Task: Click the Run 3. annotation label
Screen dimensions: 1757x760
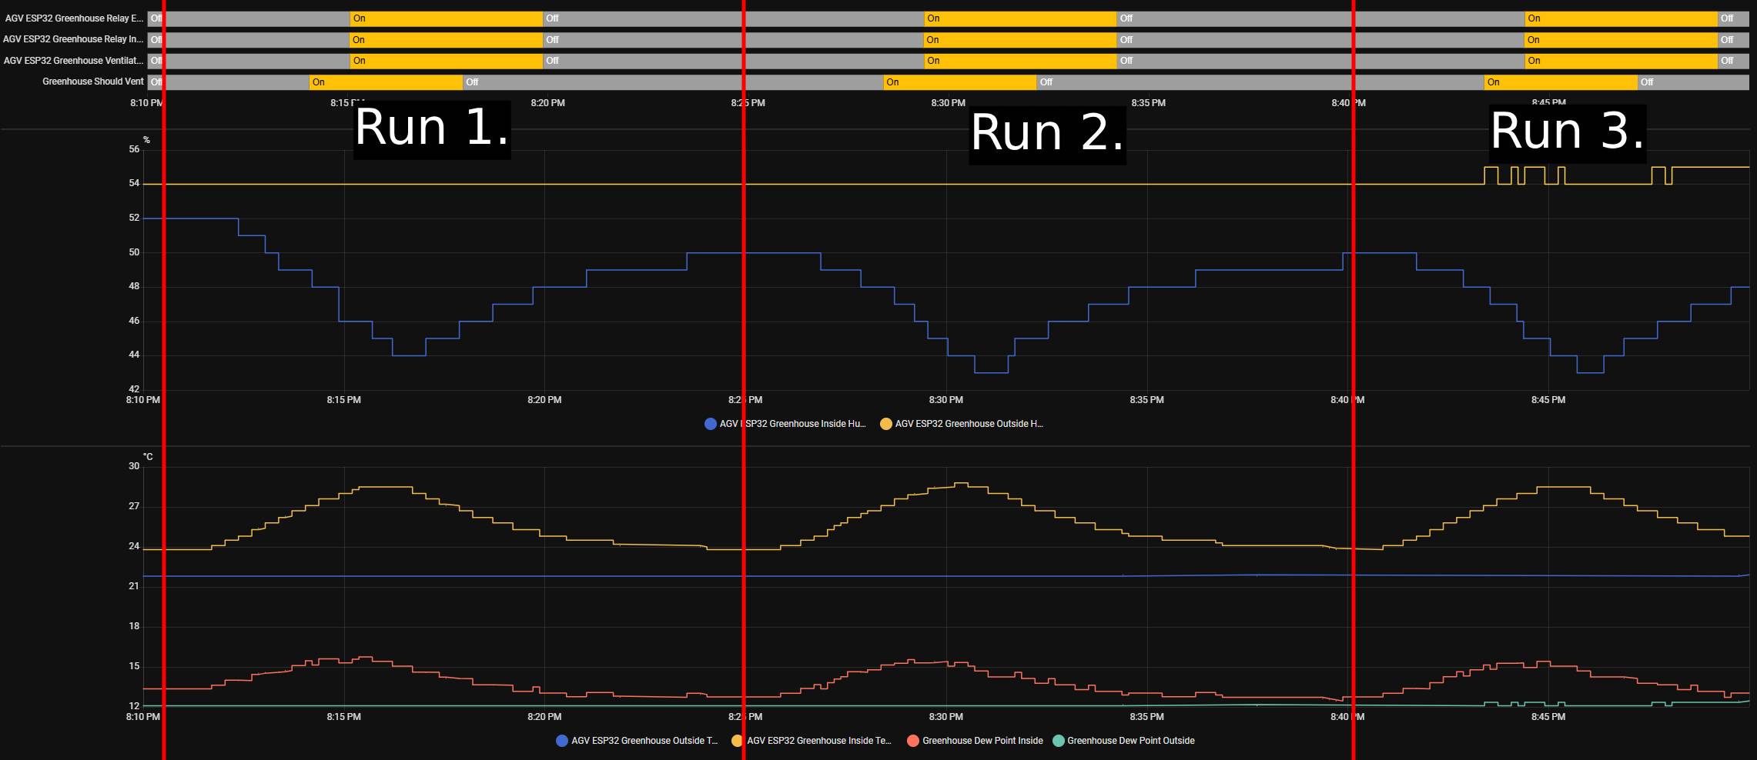Action: [x=1567, y=132]
